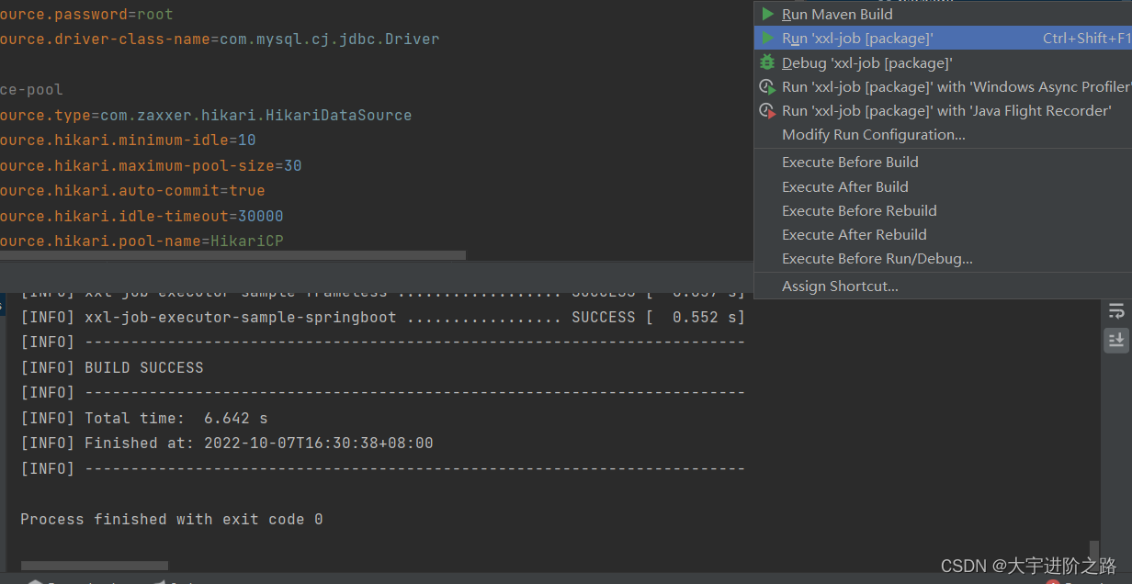Select 'Execute Before Build'
1132x584 pixels.
[849, 162]
